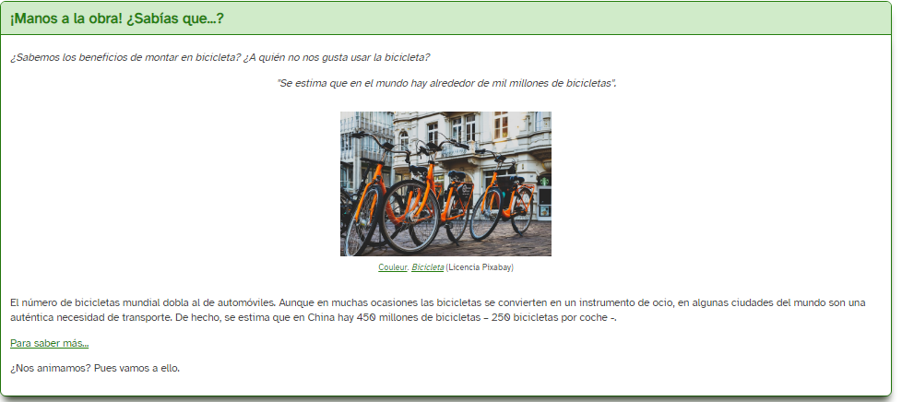Click the paragraph starting 'El número de bicicletas mundial'

click(x=438, y=310)
